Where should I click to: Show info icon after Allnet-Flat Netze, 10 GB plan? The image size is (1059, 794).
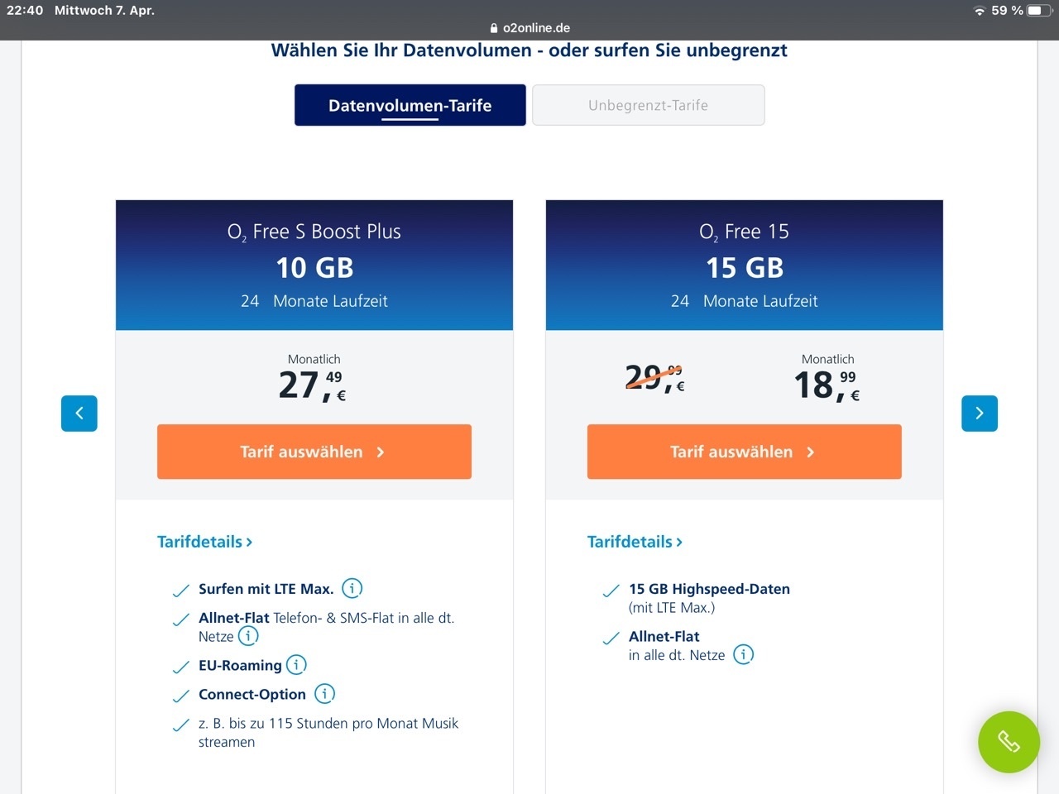(x=248, y=636)
